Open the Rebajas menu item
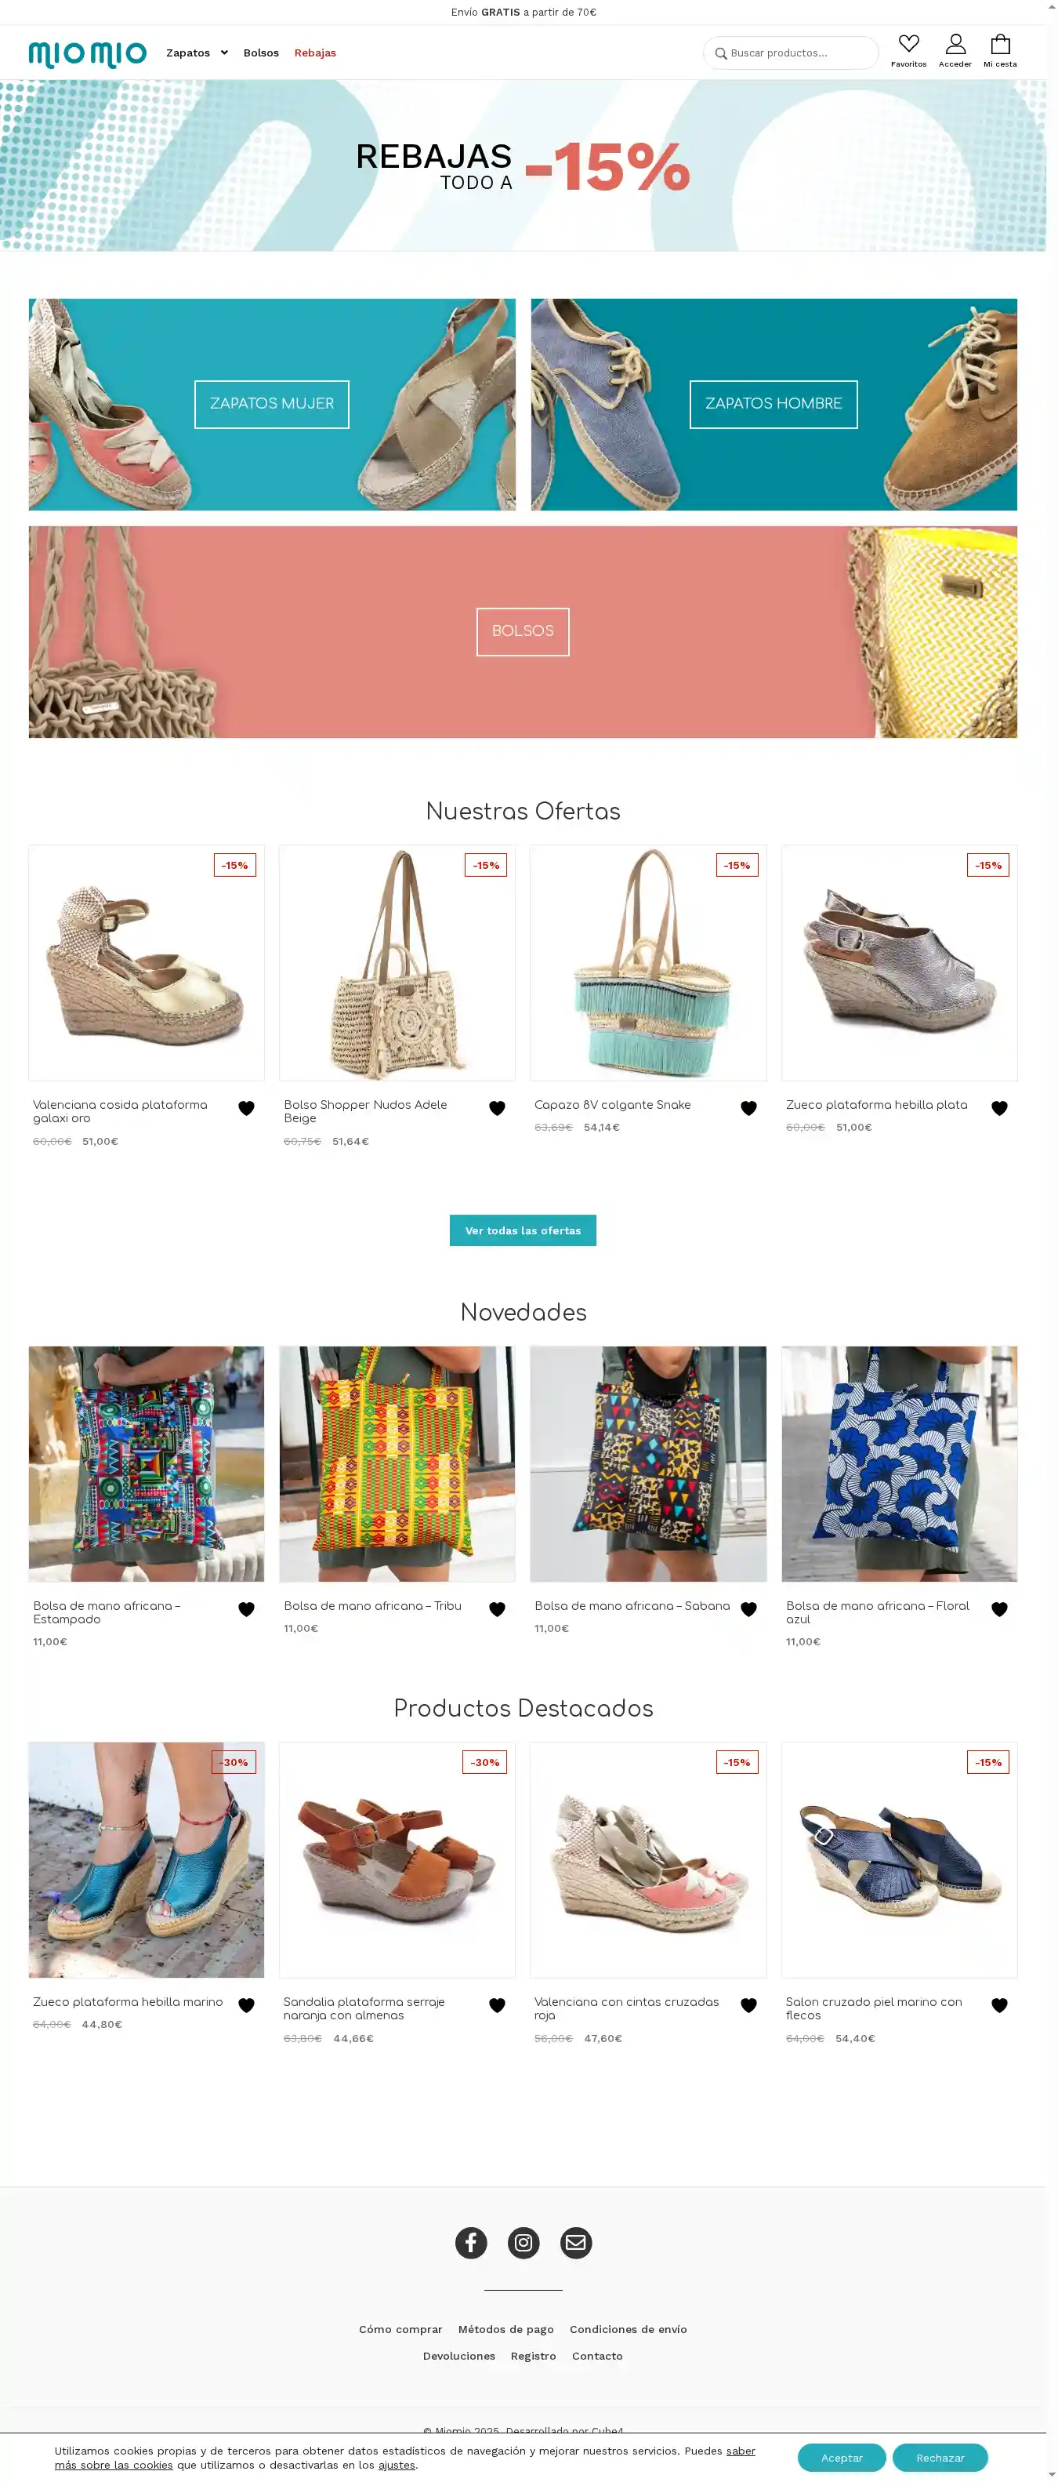1058x2482 pixels. click(315, 53)
